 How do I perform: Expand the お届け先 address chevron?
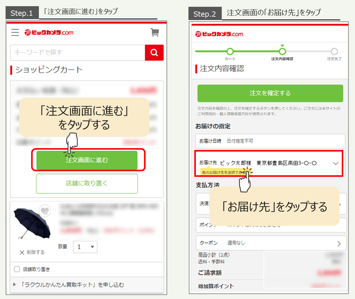point(336,164)
